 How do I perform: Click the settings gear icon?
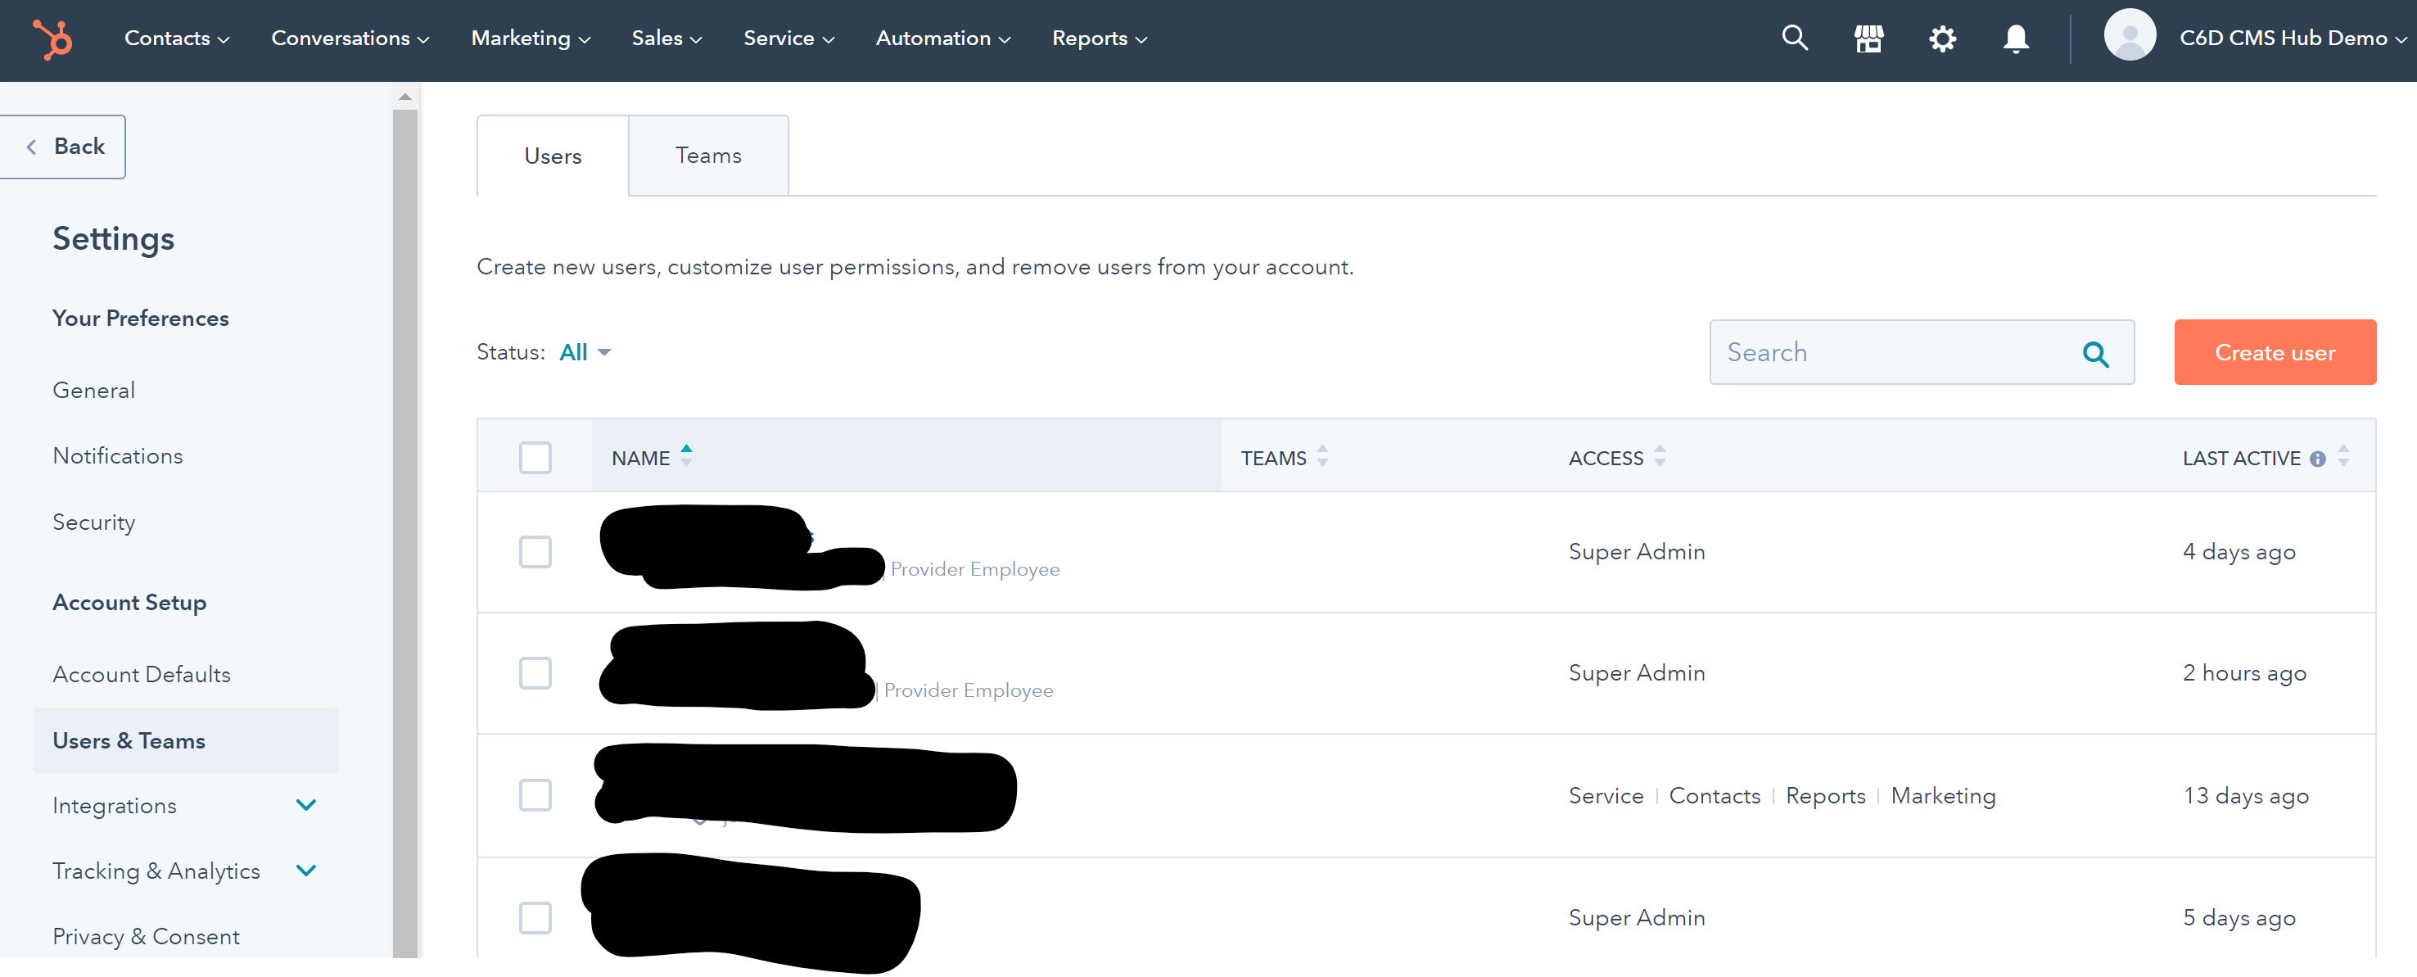(1941, 39)
